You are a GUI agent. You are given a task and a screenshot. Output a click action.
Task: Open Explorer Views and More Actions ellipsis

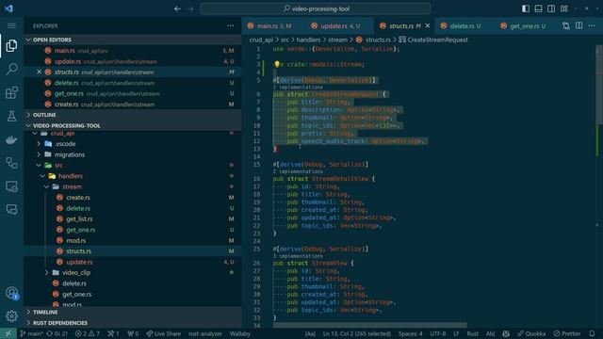pos(230,25)
